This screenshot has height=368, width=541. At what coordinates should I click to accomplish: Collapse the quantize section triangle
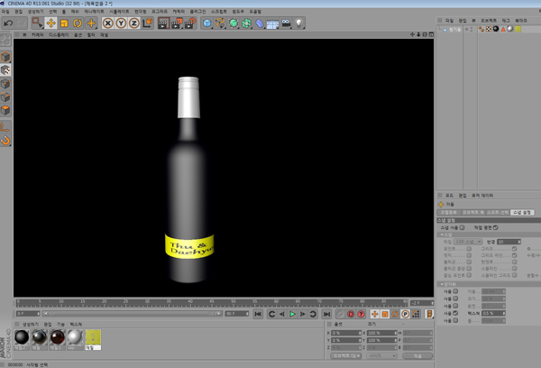[x=442, y=284]
